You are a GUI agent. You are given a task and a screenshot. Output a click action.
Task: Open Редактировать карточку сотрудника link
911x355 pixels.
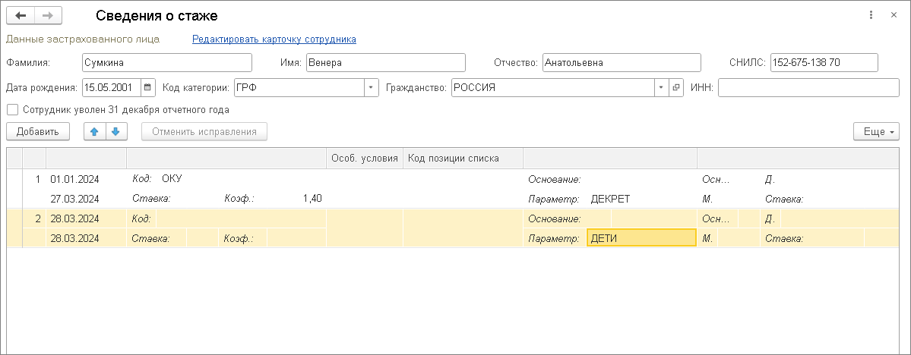274,39
